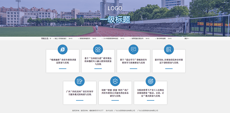
Task: Open the 互联网背景下产业工人 card
Action: click(151, 93)
